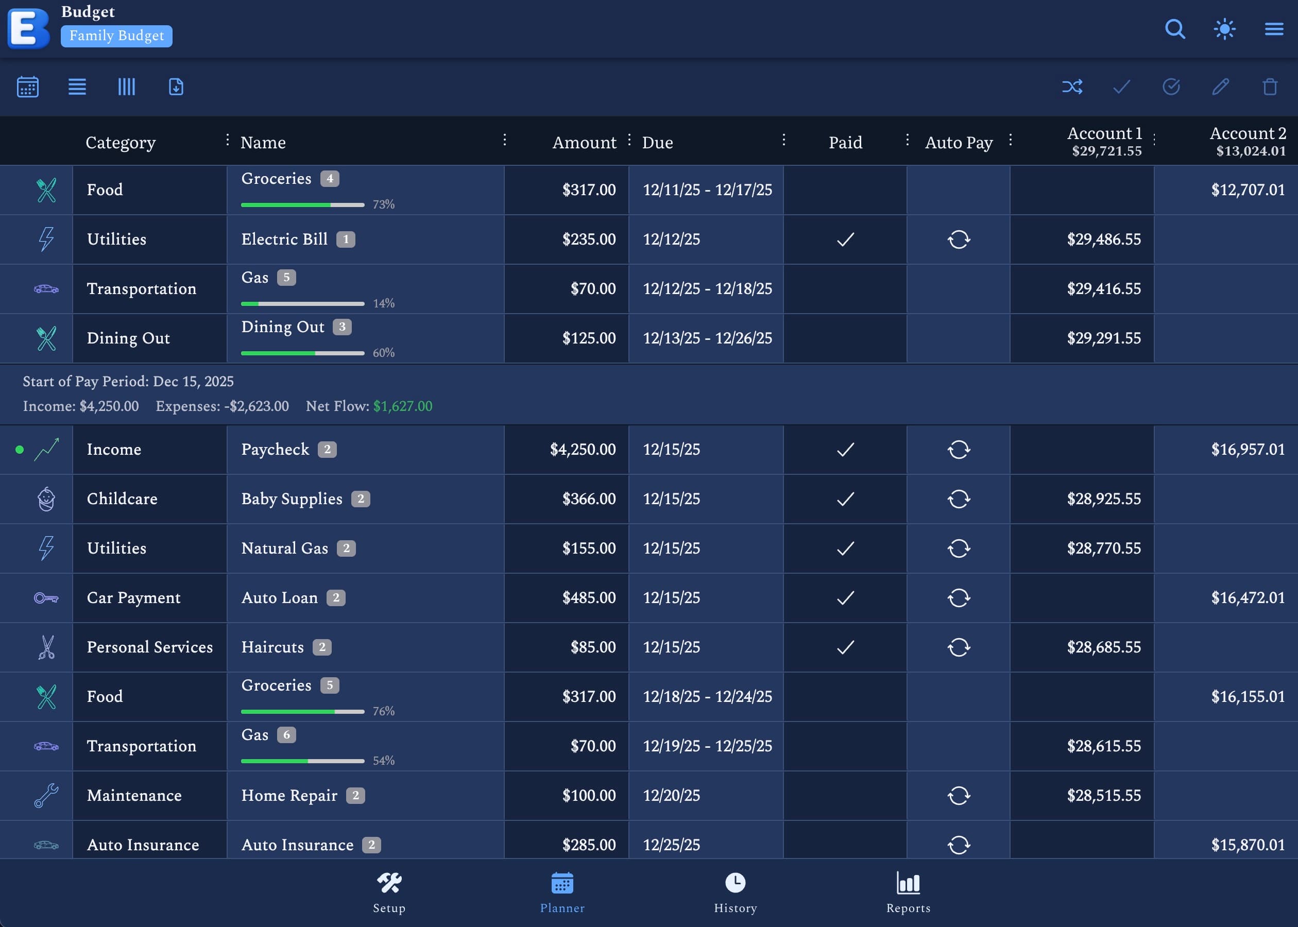Screen dimensions: 1298x927
Task: Switch to the Reports tab
Action: pyautogui.click(x=908, y=891)
